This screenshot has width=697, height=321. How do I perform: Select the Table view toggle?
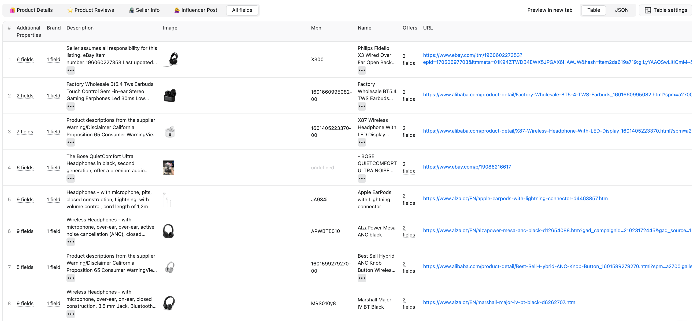pyautogui.click(x=593, y=10)
